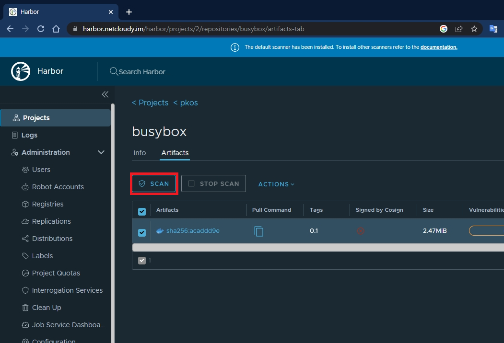This screenshot has width=504, height=343.
Task: Click the share page icon
Action: pos(459,29)
